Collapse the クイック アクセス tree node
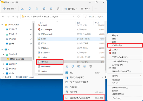The image size is (143, 101). click(x=2, y=25)
